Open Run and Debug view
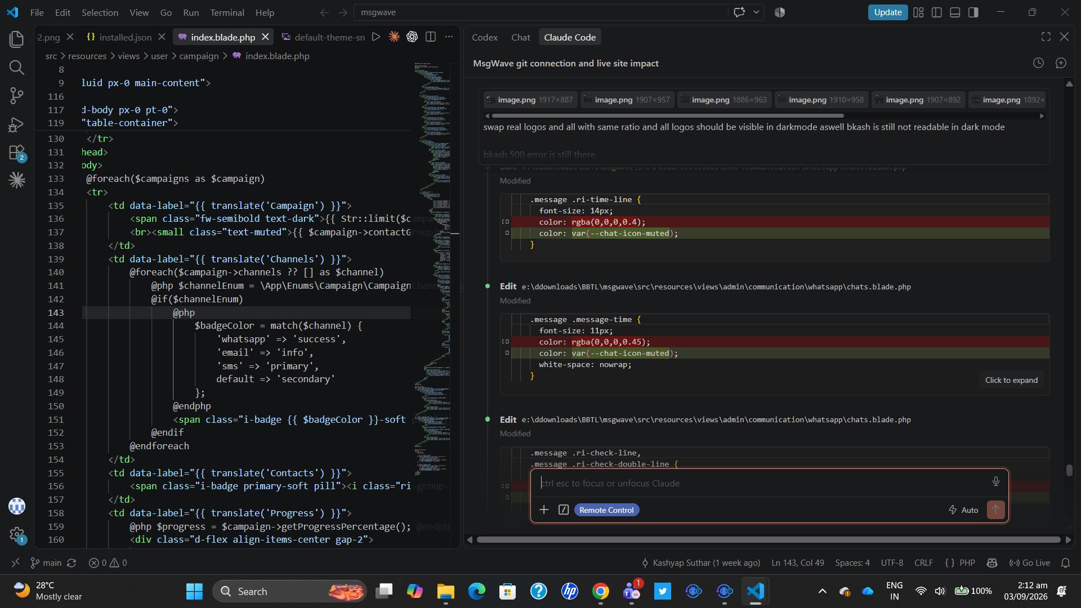 click(17, 124)
